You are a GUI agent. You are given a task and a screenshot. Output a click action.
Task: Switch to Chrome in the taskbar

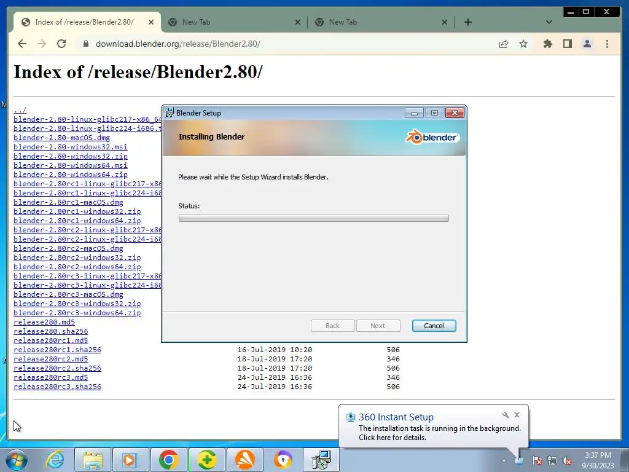168,460
